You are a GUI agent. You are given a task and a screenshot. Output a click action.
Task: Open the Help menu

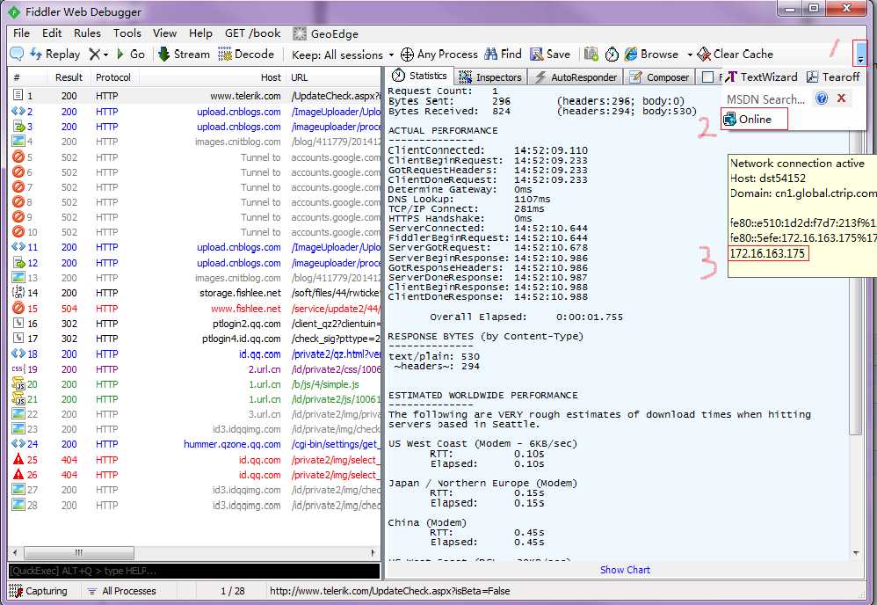[x=200, y=33]
